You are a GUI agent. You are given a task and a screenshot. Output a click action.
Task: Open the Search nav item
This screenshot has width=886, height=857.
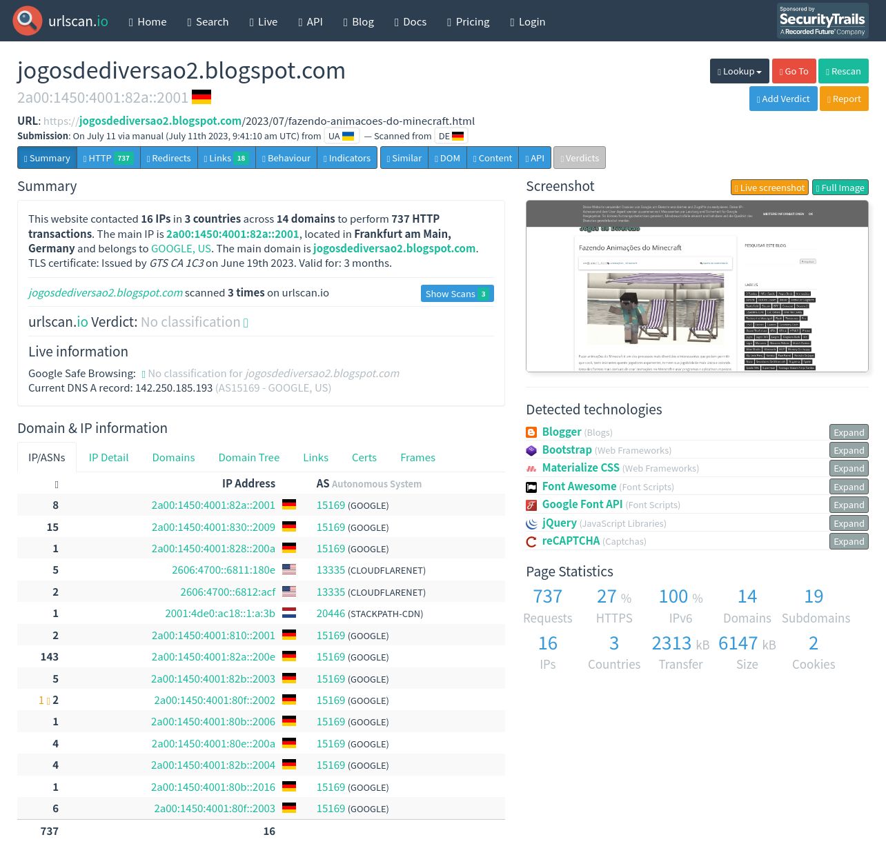tap(208, 21)
